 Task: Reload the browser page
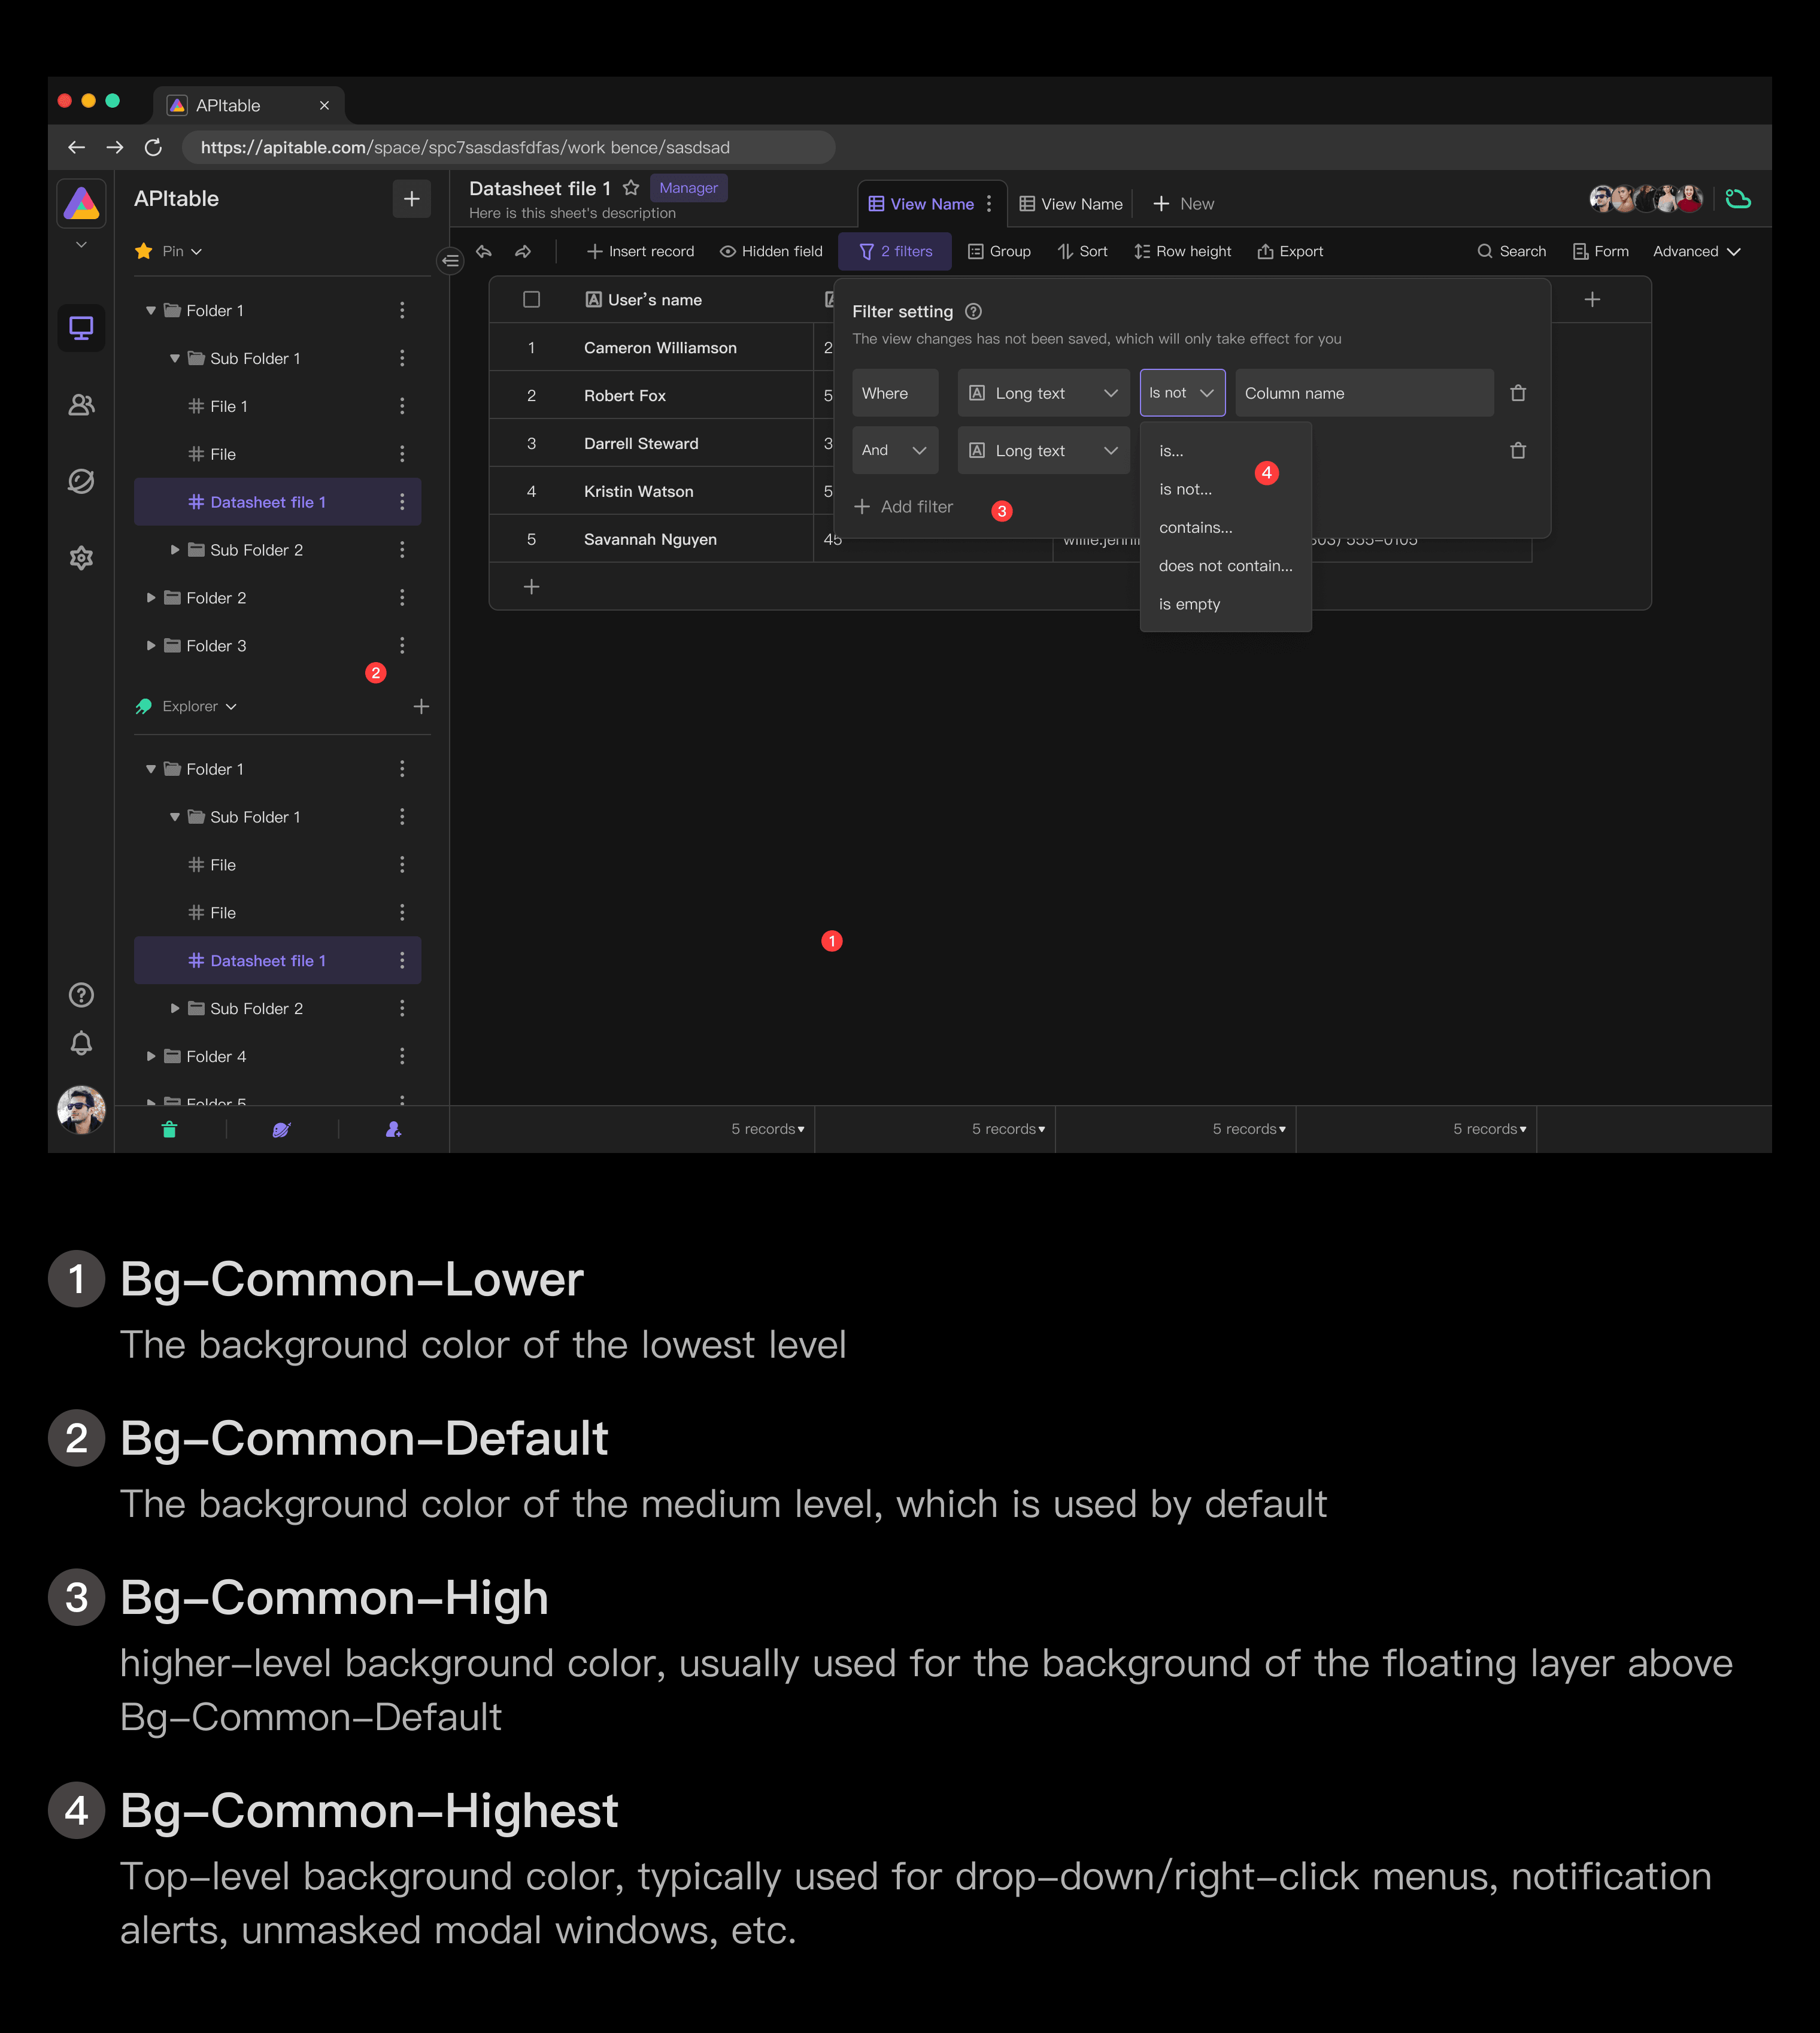[x=153, y=148]
